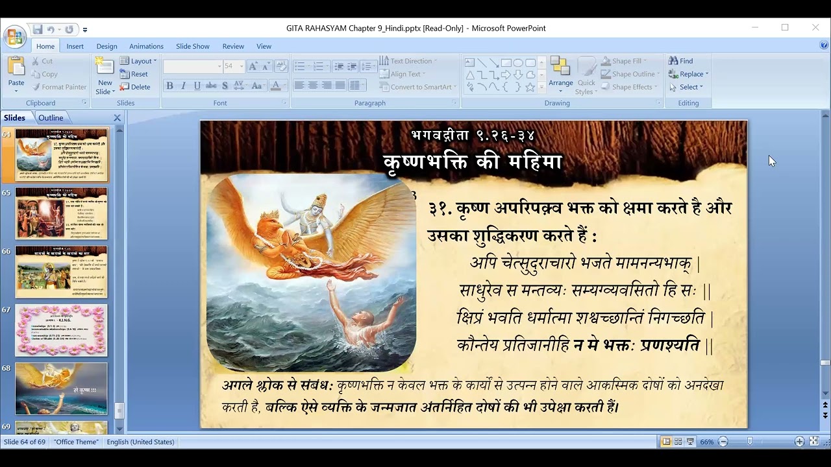The width and height of the screenshot is (831, 467).
Task: Open the Font dialog launcher
Action: click(x=284, y=103)
